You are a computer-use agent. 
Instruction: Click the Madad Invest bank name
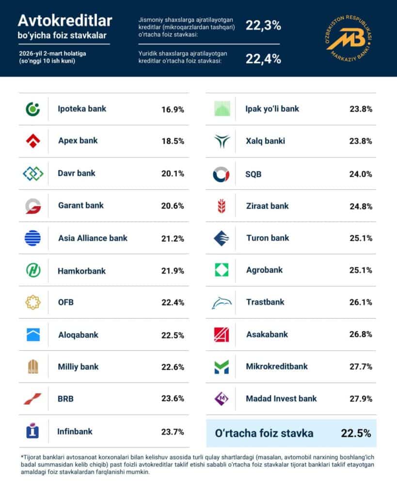[281, 399]
